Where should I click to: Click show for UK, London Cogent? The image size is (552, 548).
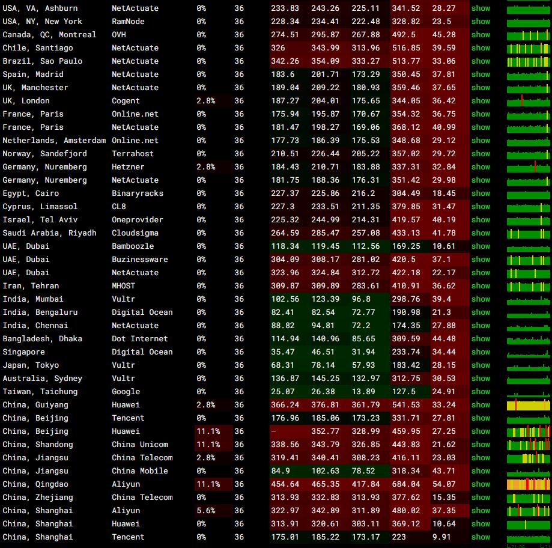[x=481, y=101]
